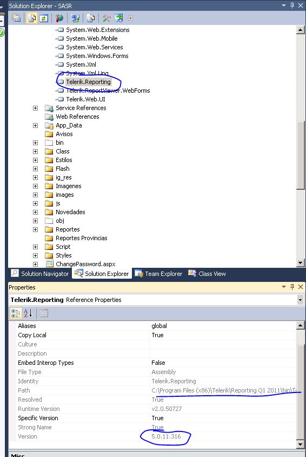Select Telerik.Web.UI reference
Image resolution: width=306 pixels, height=457 pixels.
click(x=86, y=99)
